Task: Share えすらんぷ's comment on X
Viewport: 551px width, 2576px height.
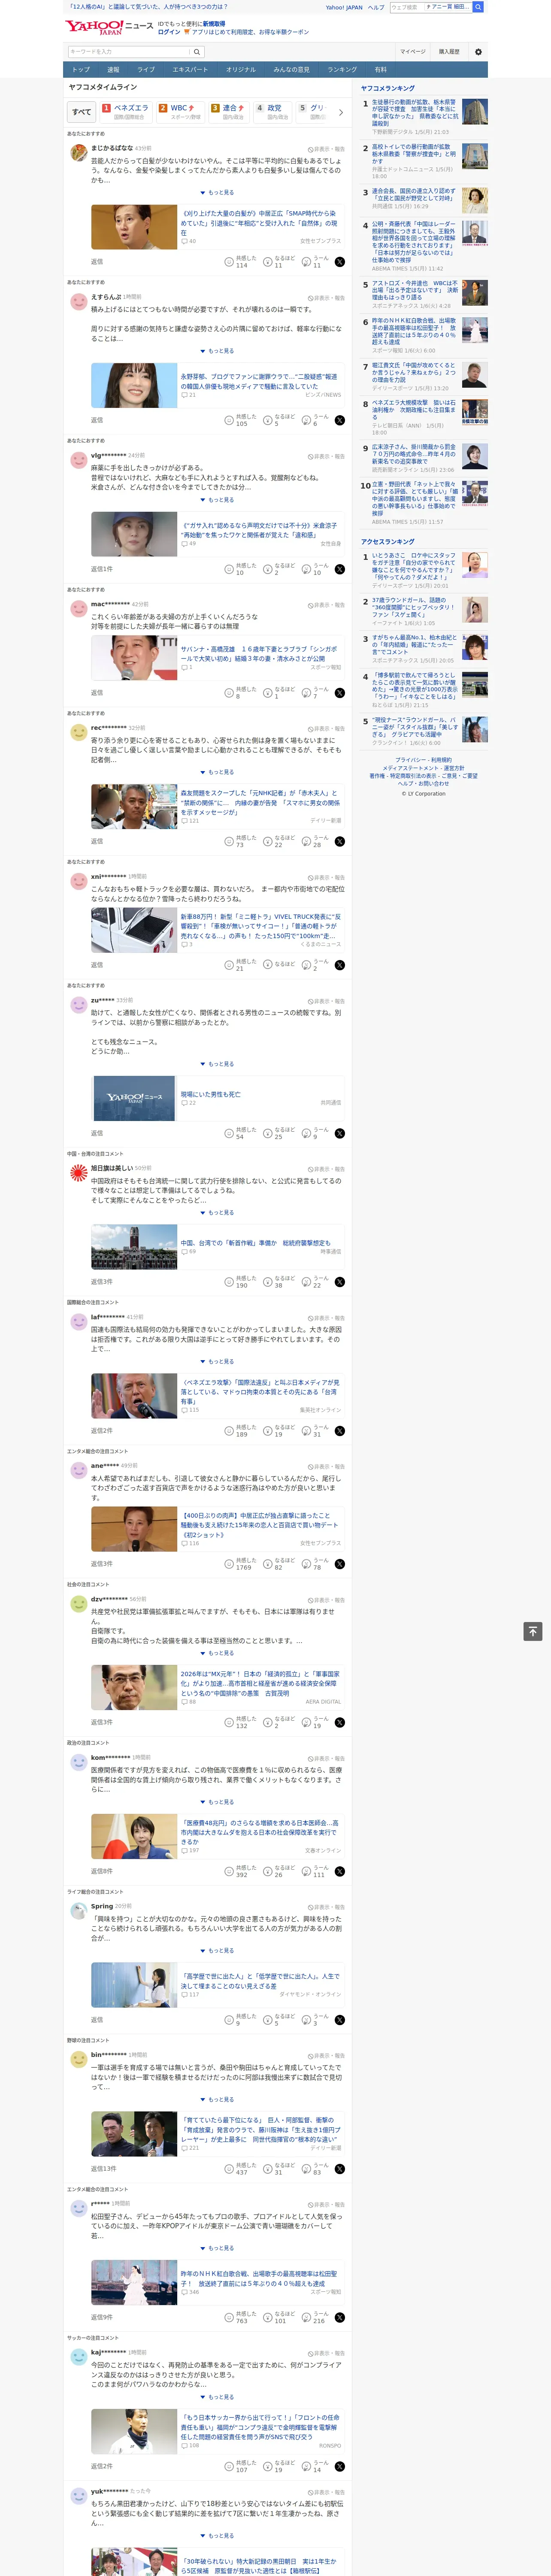Action: [339, 420]
